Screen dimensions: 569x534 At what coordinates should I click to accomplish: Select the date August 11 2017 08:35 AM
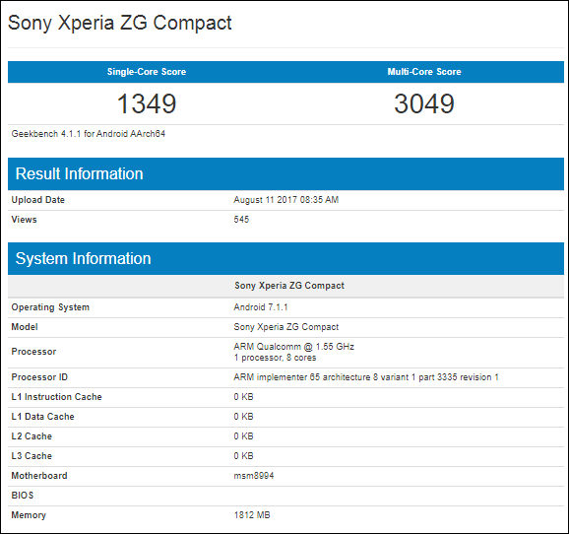285,200
